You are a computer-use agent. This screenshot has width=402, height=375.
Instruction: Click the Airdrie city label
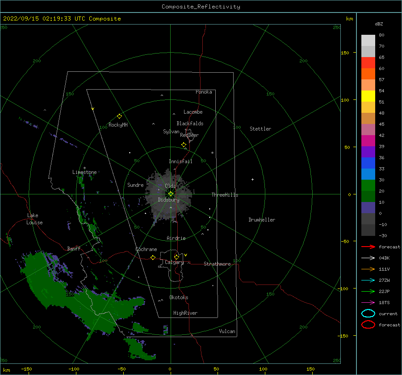[x=176, y=238]
